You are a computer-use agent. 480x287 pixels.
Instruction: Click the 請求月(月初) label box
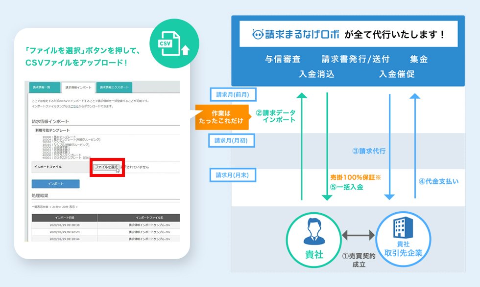coord(231,141)
